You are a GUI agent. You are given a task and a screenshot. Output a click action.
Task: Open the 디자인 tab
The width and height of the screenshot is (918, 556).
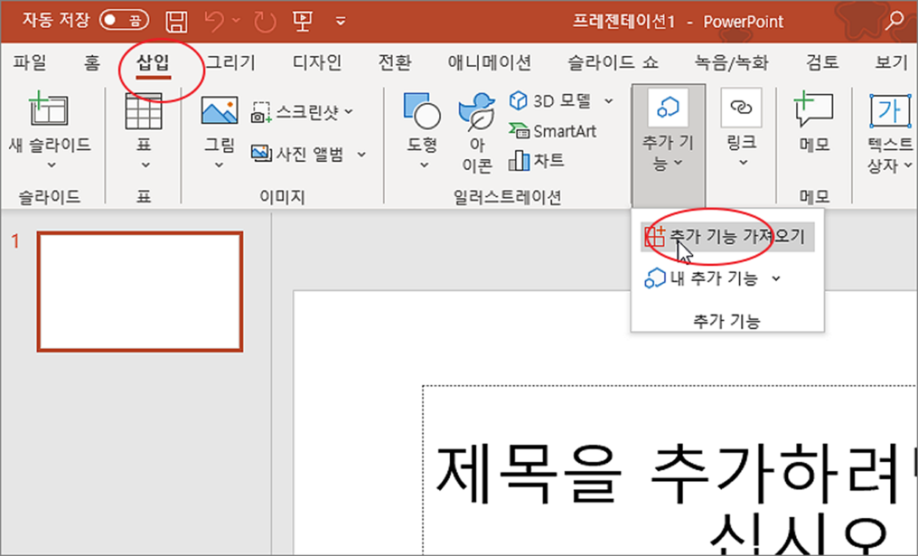[317, 62]
